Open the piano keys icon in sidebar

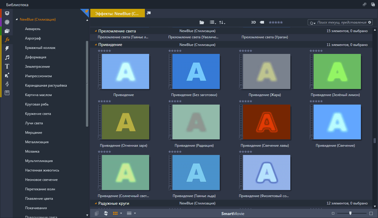(7, 93)
